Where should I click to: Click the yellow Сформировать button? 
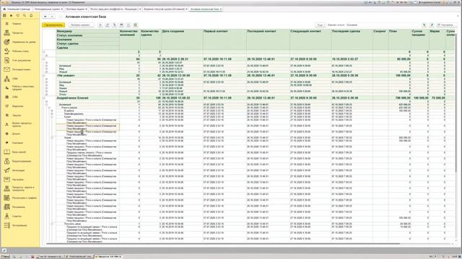click(x=53, y=25)
